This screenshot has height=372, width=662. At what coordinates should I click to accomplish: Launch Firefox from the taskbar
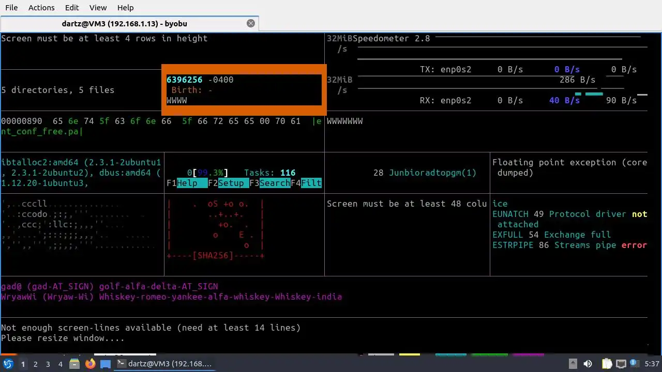pyautogui.click(x=90, y=364)
